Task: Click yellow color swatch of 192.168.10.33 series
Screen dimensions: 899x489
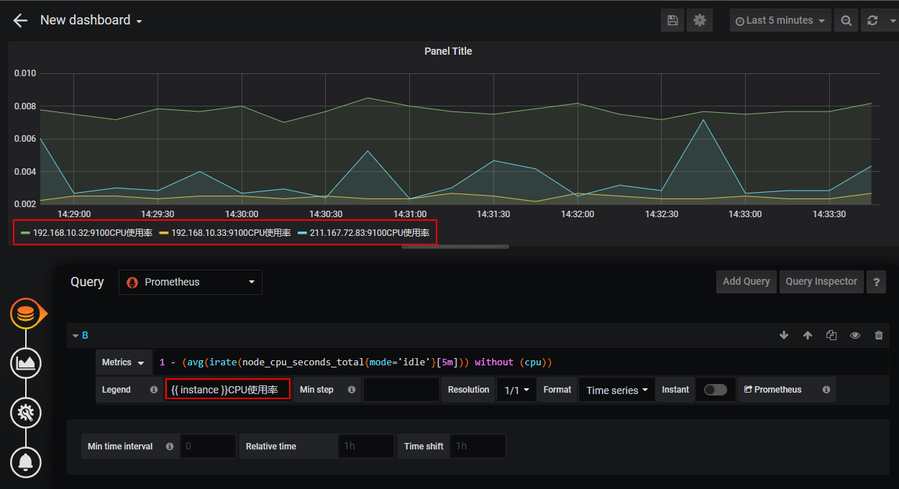Action: 163,233
